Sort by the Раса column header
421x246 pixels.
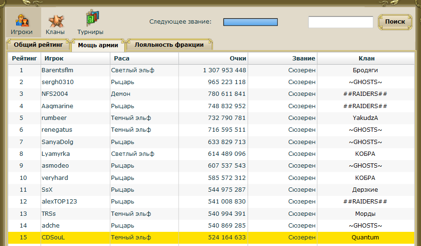click(121, 59)
